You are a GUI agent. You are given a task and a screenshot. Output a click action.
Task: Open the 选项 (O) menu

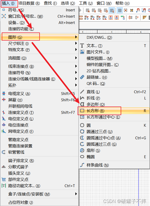(x=68, y=3)
